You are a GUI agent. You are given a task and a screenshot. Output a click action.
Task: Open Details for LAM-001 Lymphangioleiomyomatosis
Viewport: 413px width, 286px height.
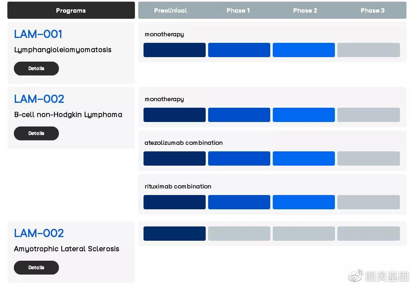36,69
